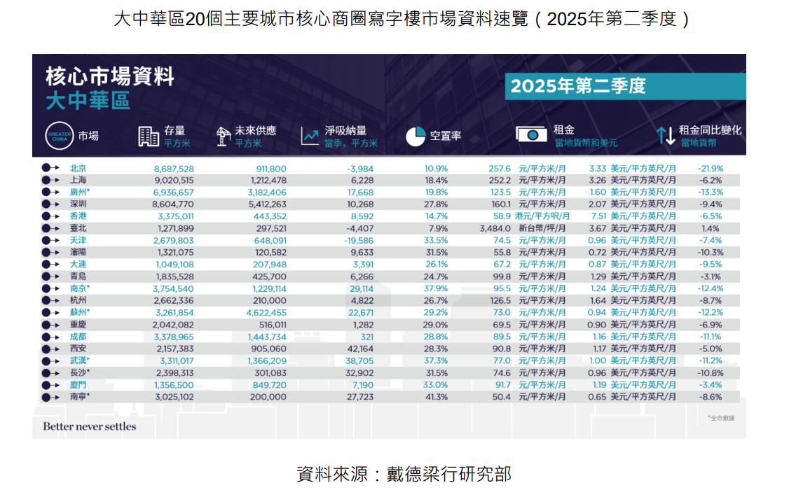This screenshot has height=497, width=789.
Task: Click the 資料來源：戴德梁行研究部 caption
Action: [404, 474]
